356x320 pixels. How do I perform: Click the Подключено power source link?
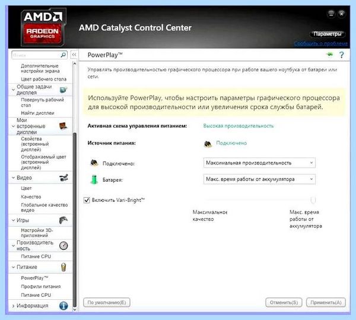click(231, 143)
